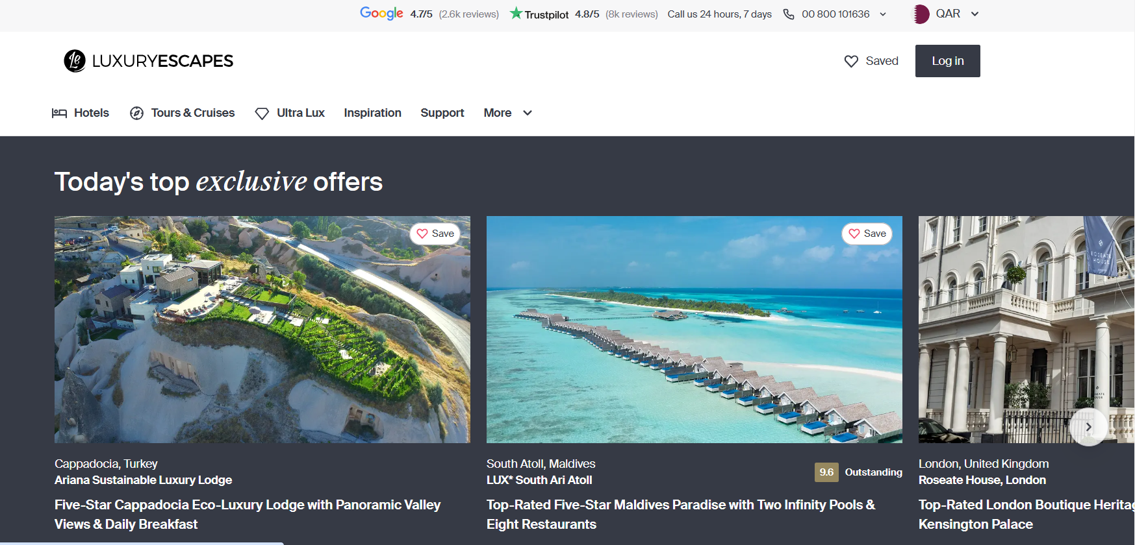Click the Saved heart icon
The width and height of the screenshot is (1135, 545).
pos(851,61)
